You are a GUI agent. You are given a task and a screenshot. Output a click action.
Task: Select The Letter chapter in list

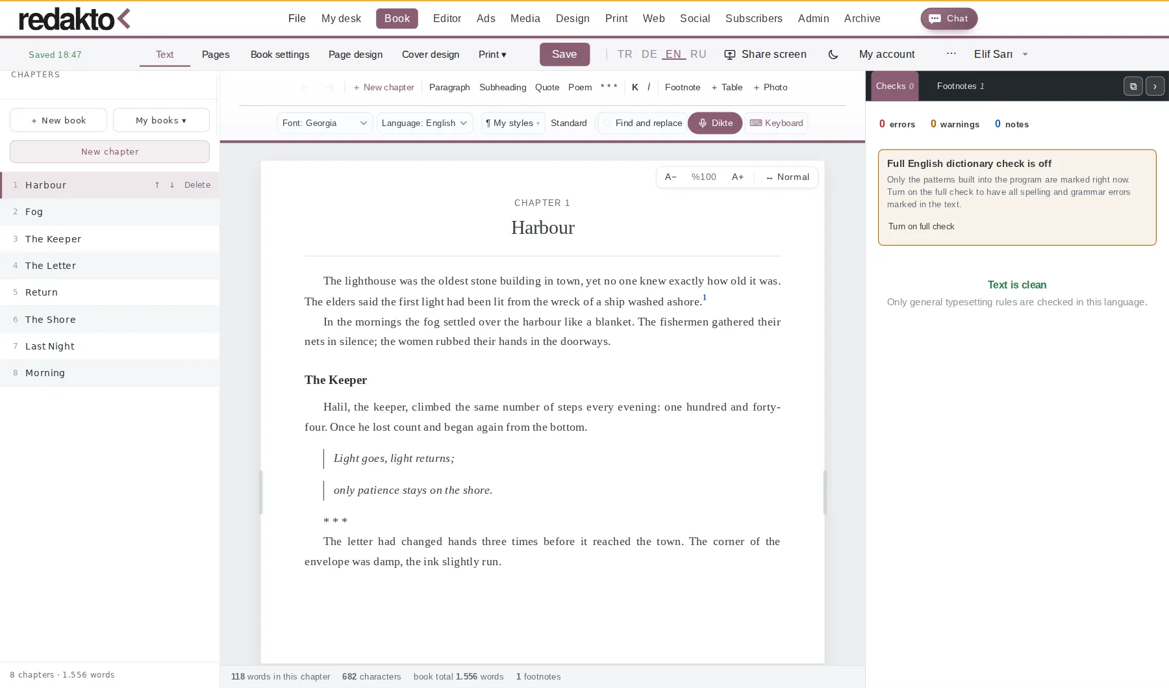[x=110, y=266]
